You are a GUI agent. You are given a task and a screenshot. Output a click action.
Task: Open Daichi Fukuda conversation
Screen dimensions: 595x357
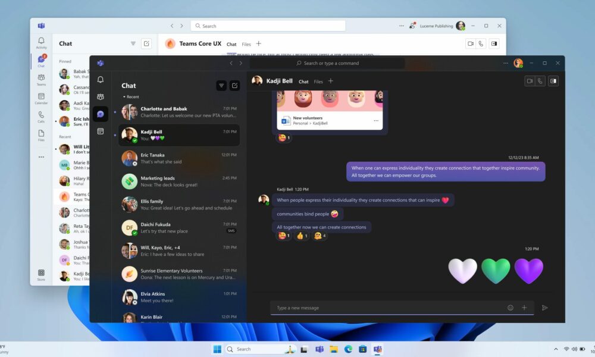tap(179, 228)
